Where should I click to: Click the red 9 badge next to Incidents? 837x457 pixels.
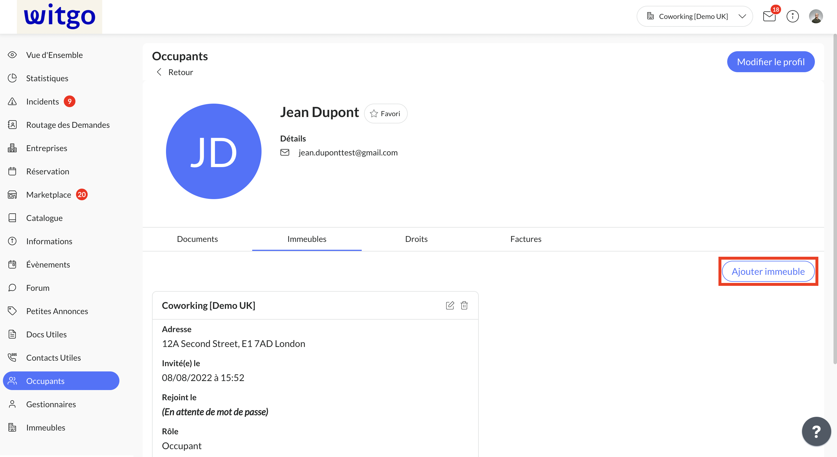(x=70, y=101)
